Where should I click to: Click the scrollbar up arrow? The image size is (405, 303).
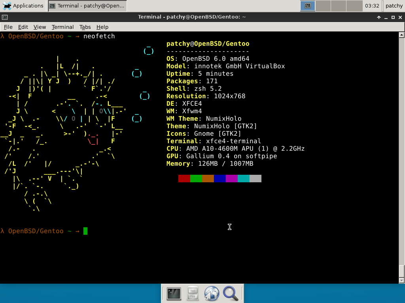(401, 35)
